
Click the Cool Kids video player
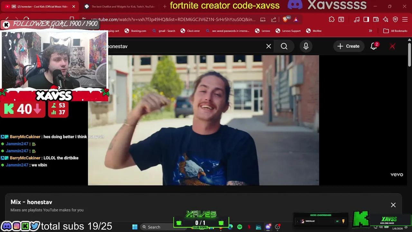coord(203,120)
